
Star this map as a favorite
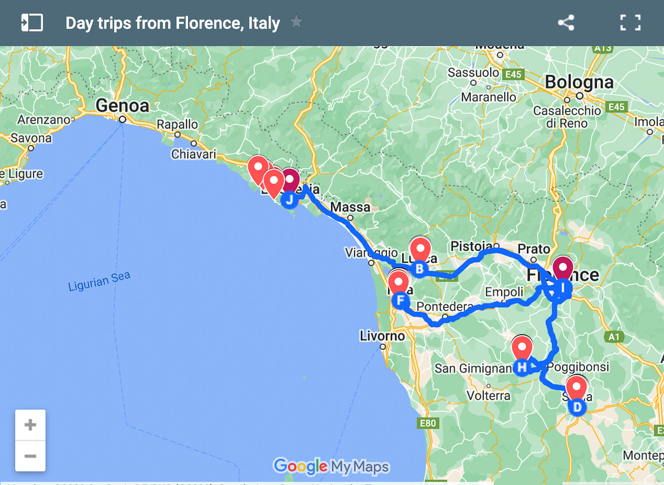297,22
